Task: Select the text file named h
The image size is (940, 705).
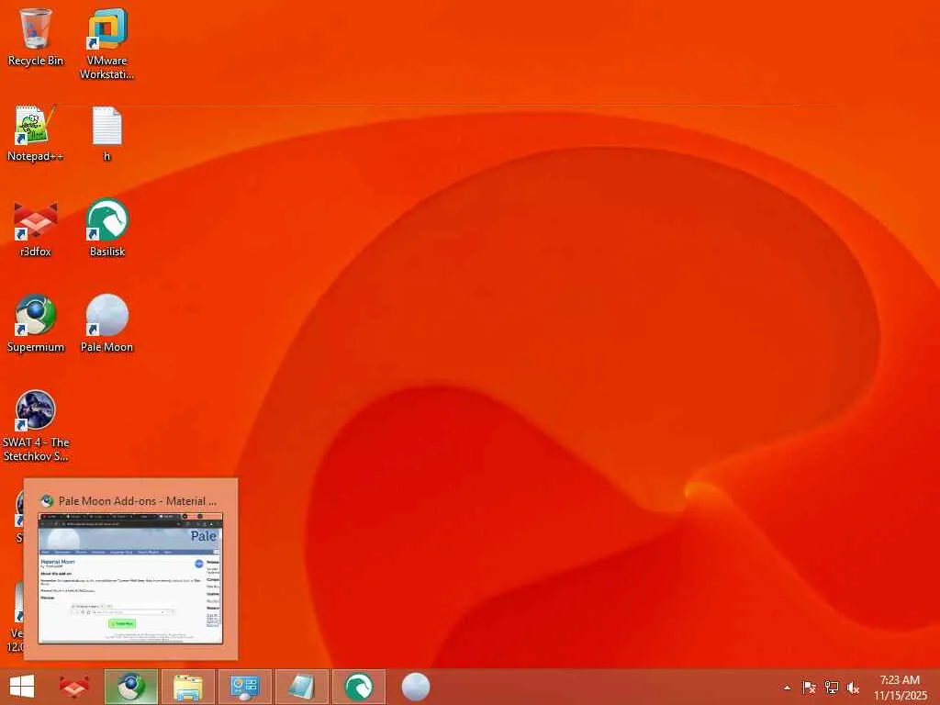Action: point(106,134)
